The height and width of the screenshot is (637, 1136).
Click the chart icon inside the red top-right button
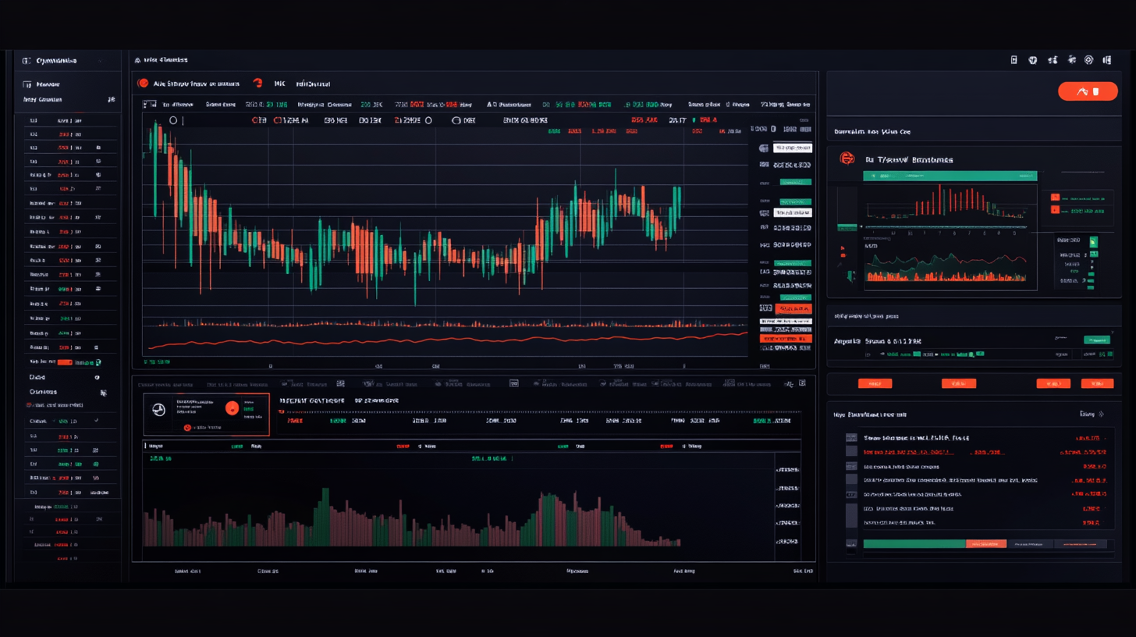point(1083,91)
